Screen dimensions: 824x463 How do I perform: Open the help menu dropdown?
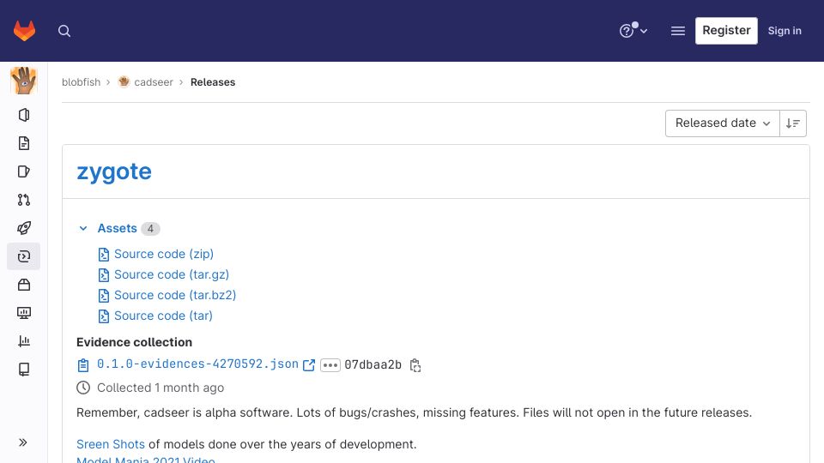[633, 31]
